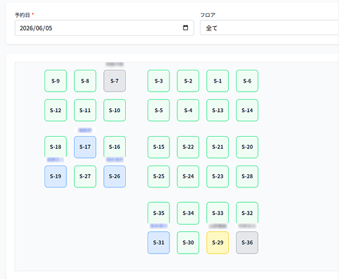Screen dimensions: 339x279
Task: Select seat S-33
Action: click(x=218, y=213)
